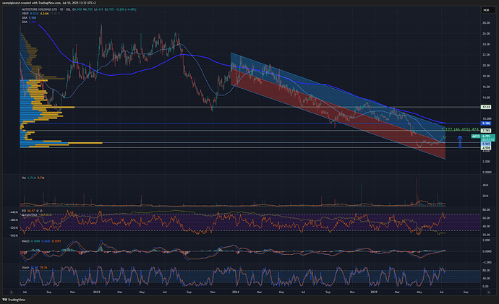Click the 7.785 price level label
499x304 pixels.
(x=486, y=131)
